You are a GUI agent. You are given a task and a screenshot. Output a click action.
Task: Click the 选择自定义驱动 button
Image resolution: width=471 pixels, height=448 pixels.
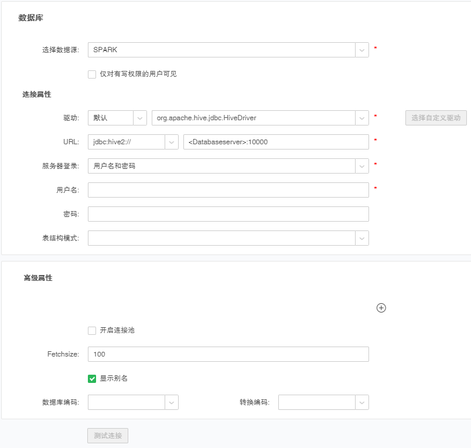436,118
